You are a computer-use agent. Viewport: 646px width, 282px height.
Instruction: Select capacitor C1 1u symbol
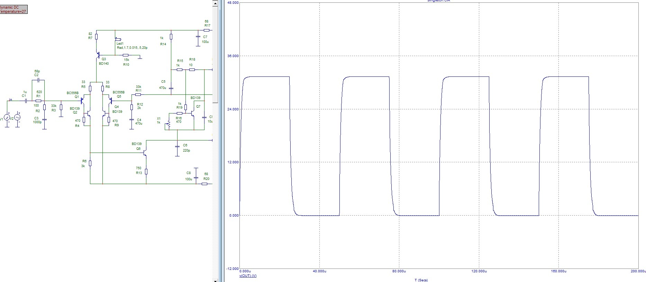pyautogui.click(x=26, y=101)
